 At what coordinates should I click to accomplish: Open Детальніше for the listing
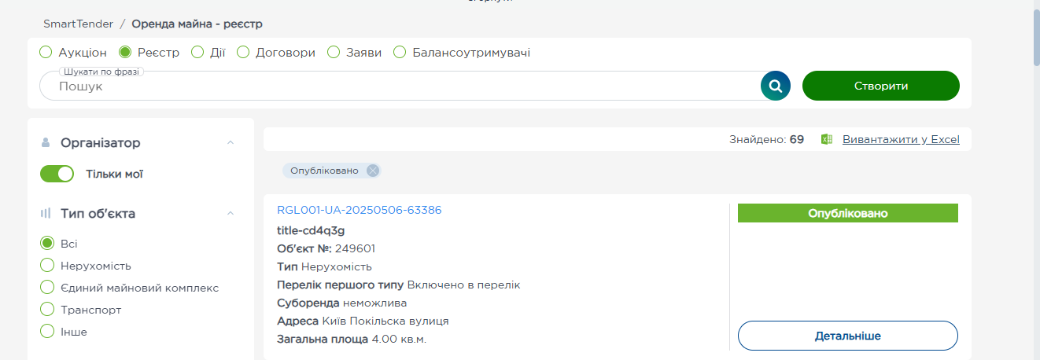(847, 336)
